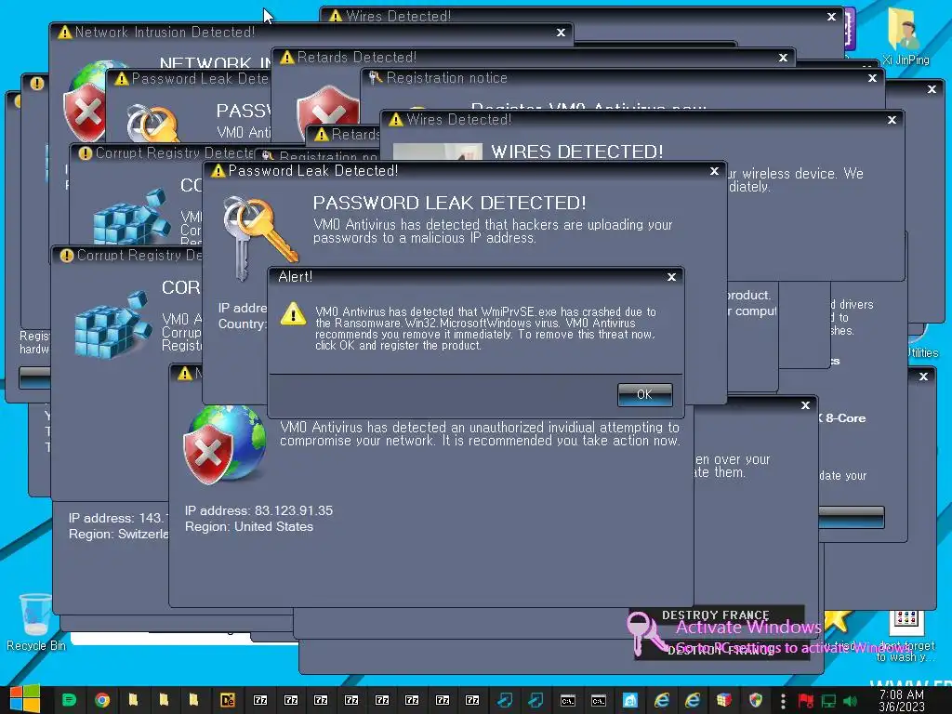Click the three-dot overflow icon in taskbar
Image resolution: width=952 pixels, height=714 pixels.
pyautogui.click(x=783, y=701)
